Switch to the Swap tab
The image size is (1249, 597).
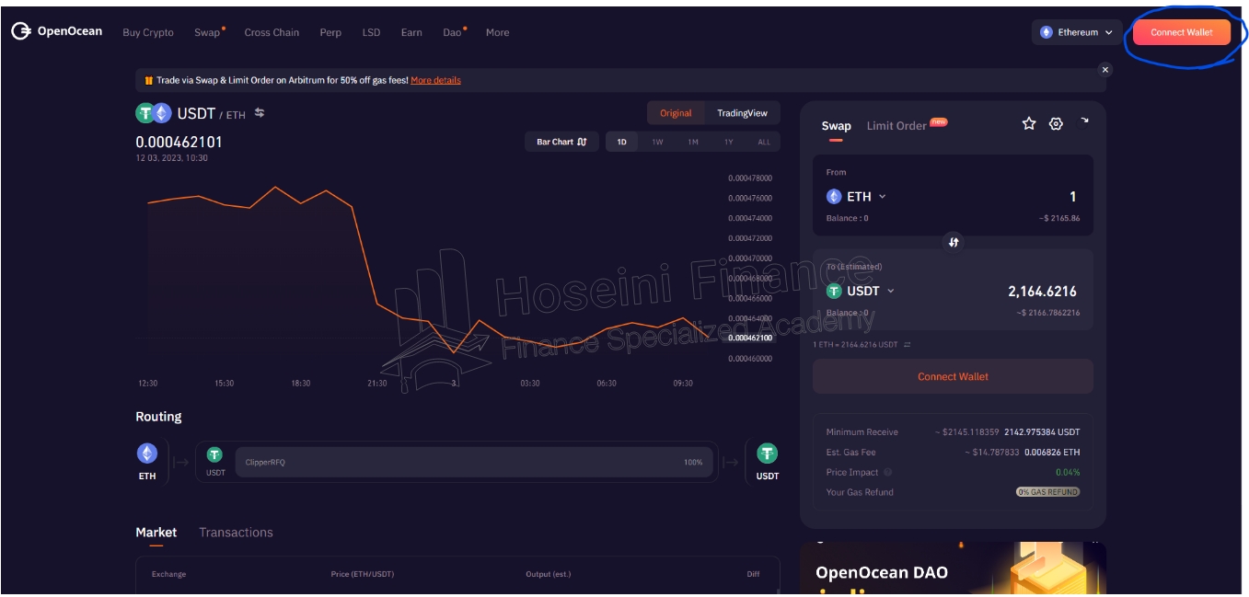click(x=836, y=126)
